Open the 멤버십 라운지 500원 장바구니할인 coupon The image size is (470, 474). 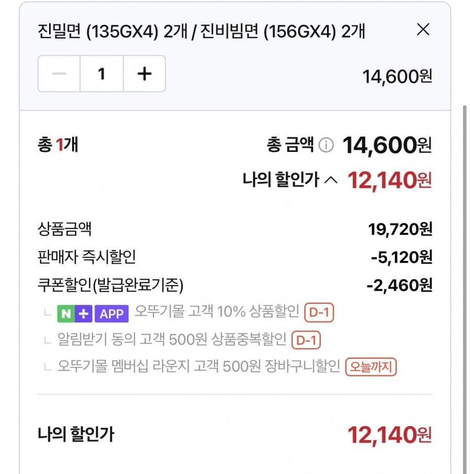tap(198, 367)
